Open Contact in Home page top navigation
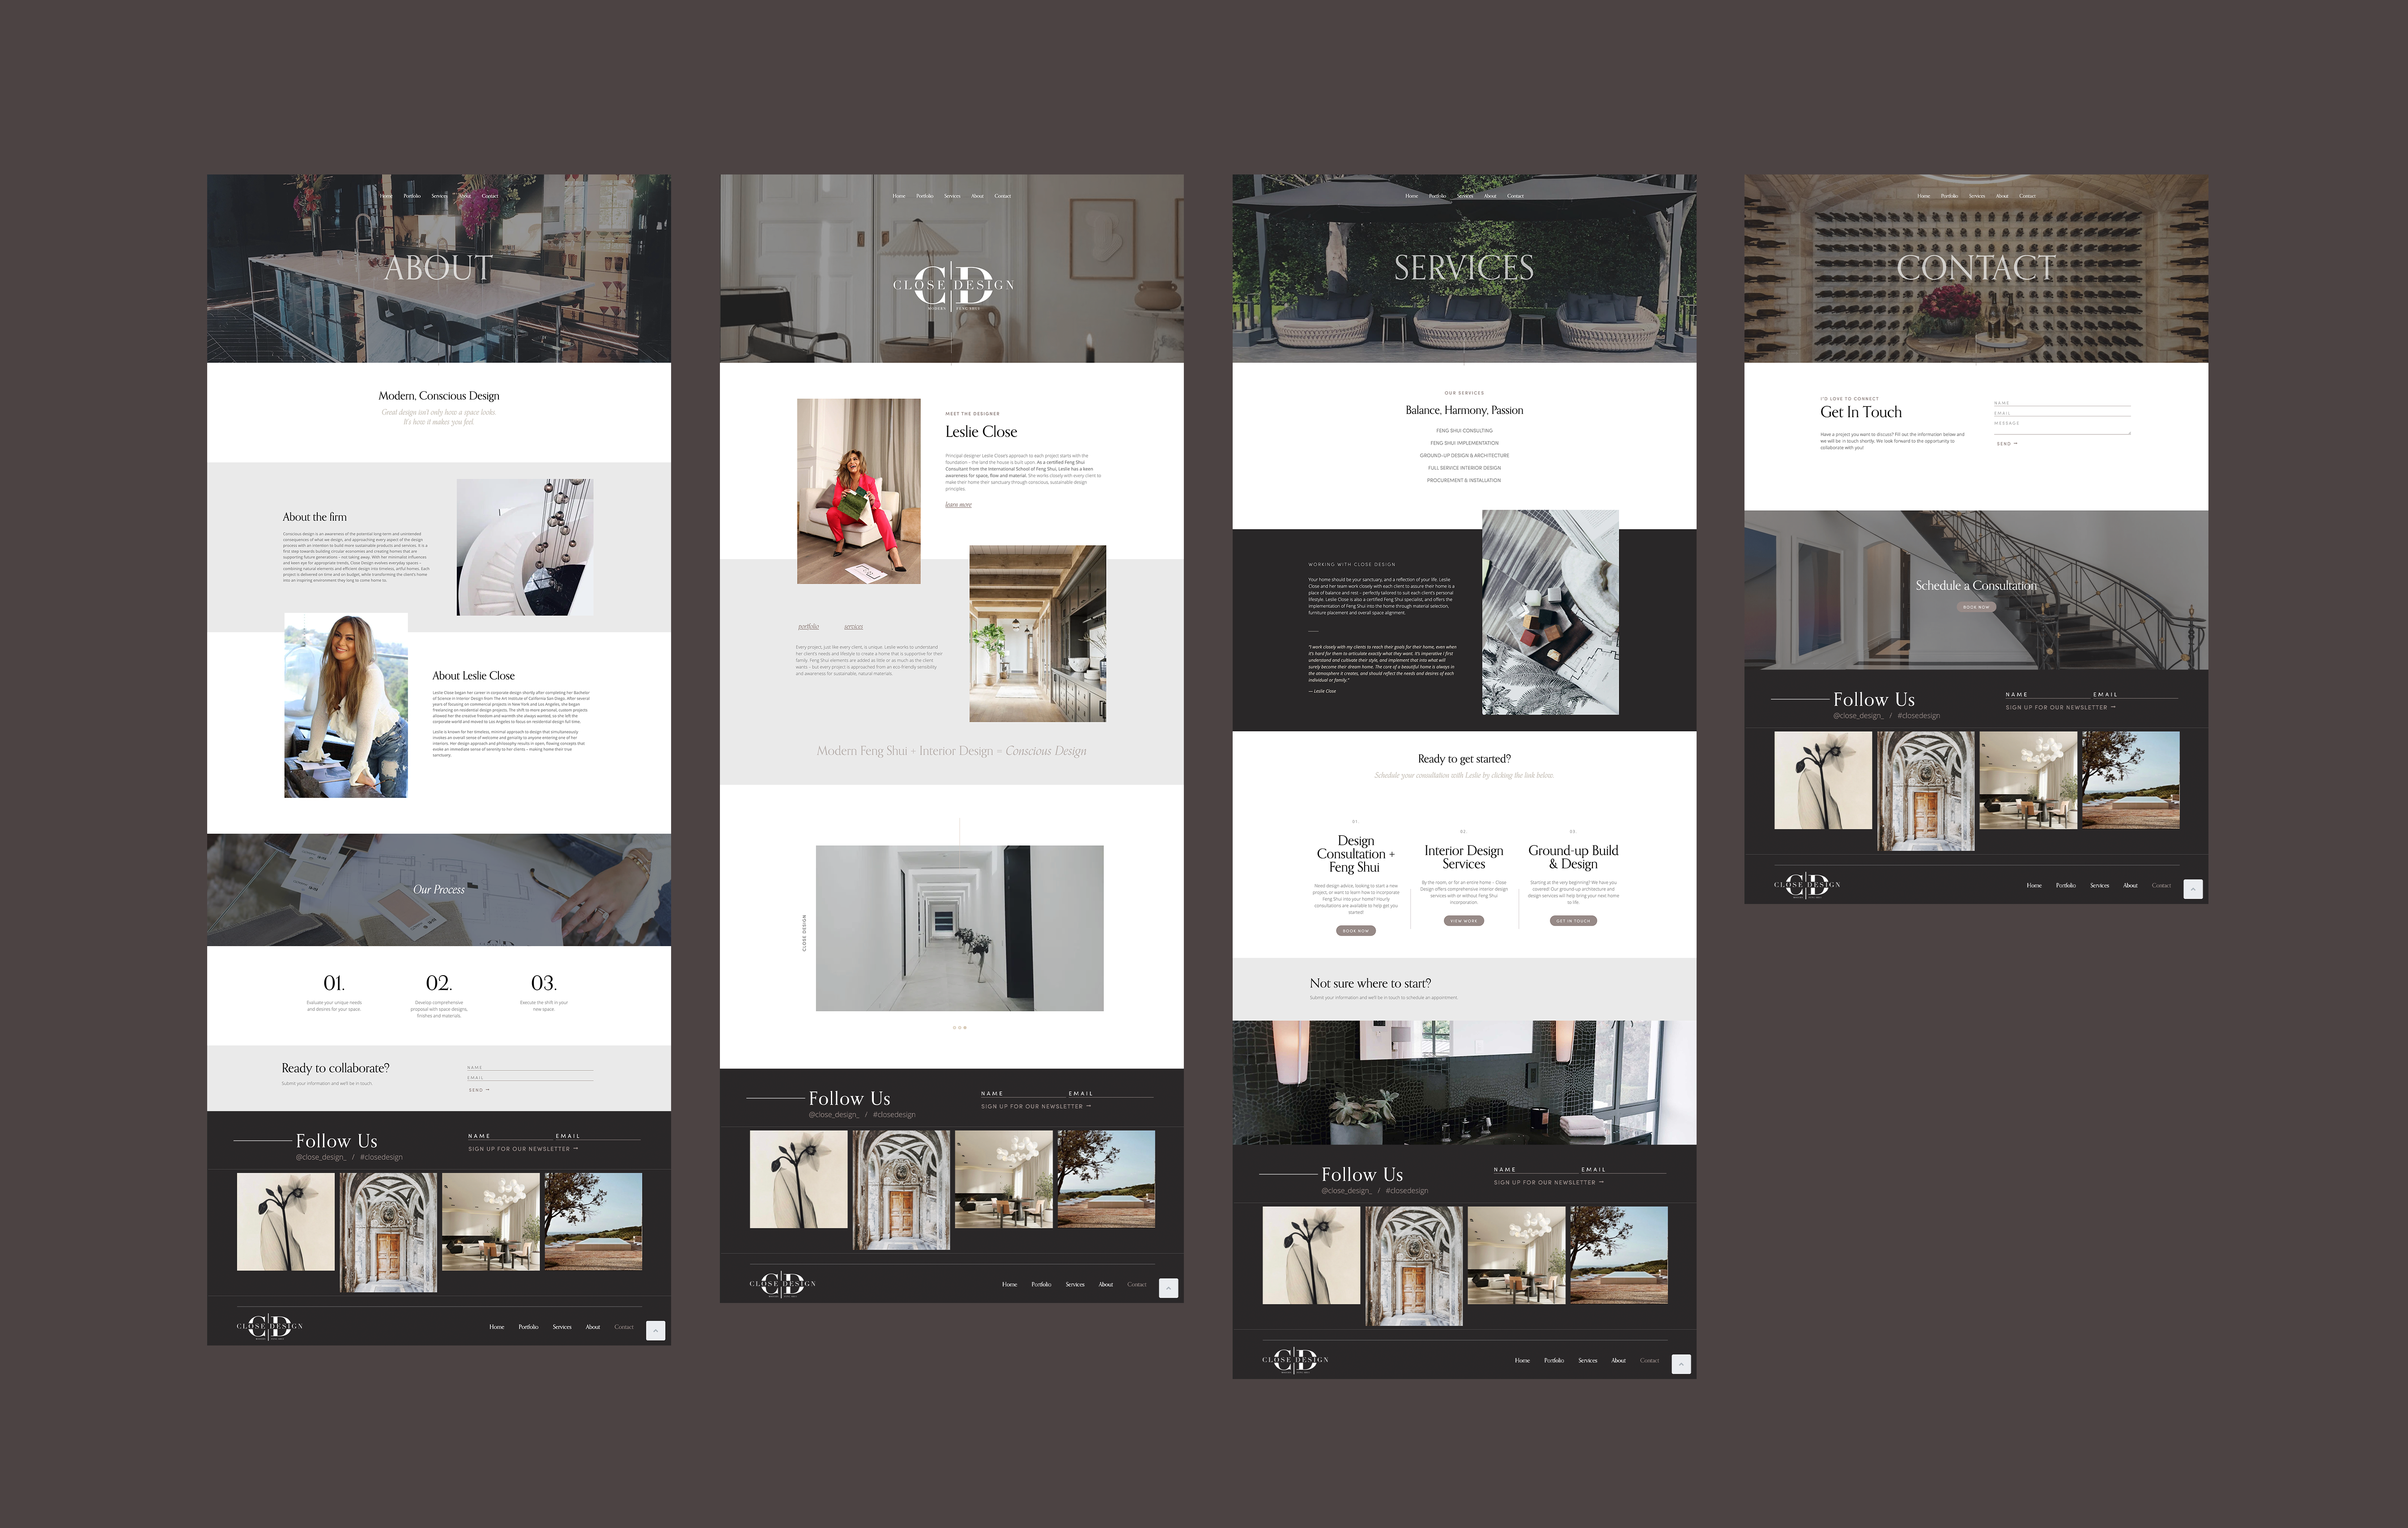The width and height of the screenshot is (2408, 1528). pyautogui.click(x=1003, y=196)
